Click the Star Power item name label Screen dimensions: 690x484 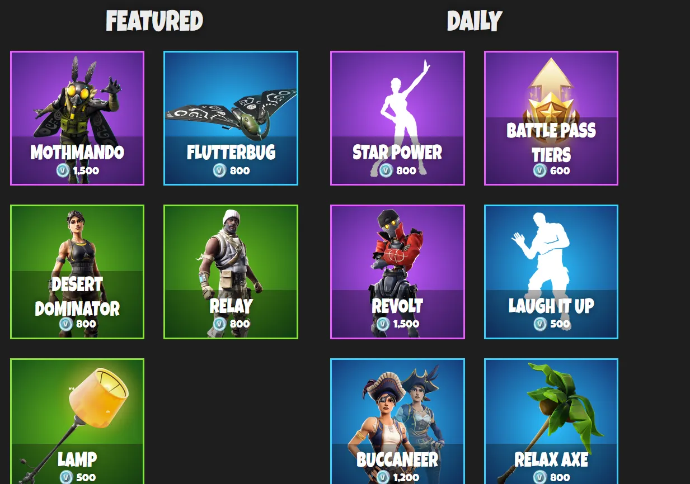[397, 152]
